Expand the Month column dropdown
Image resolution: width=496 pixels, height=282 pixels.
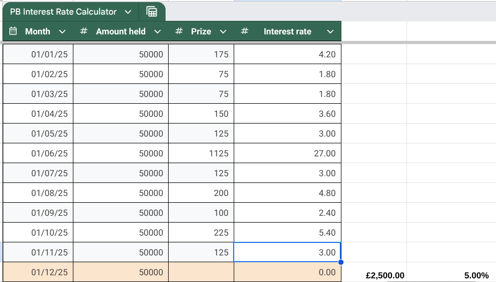(62, 32)
